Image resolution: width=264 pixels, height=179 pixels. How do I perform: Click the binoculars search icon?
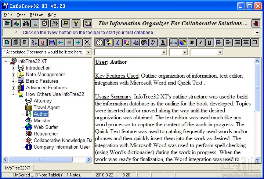26,23
